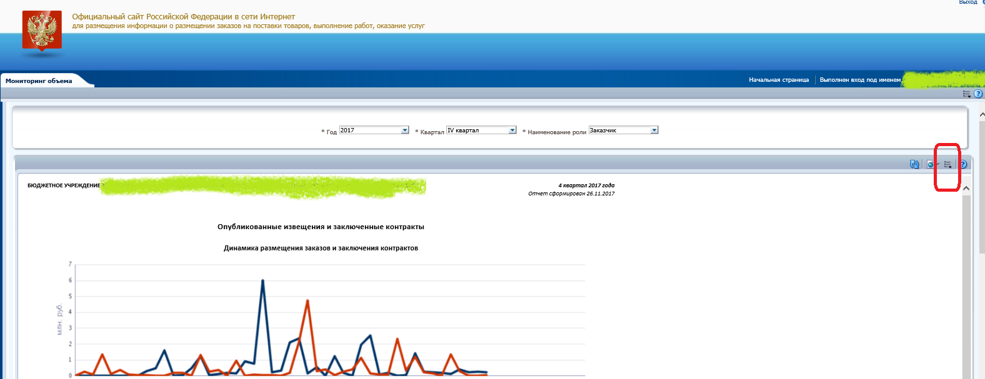Viewport: 985px width, 379px height.
Task: Click the orange line peak on chart
Action: point(307,301)
